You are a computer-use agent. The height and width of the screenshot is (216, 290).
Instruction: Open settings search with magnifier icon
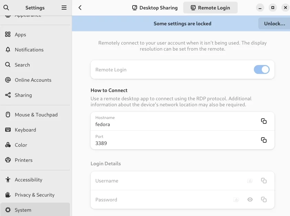pyautogui.click(x=6, y=8)
